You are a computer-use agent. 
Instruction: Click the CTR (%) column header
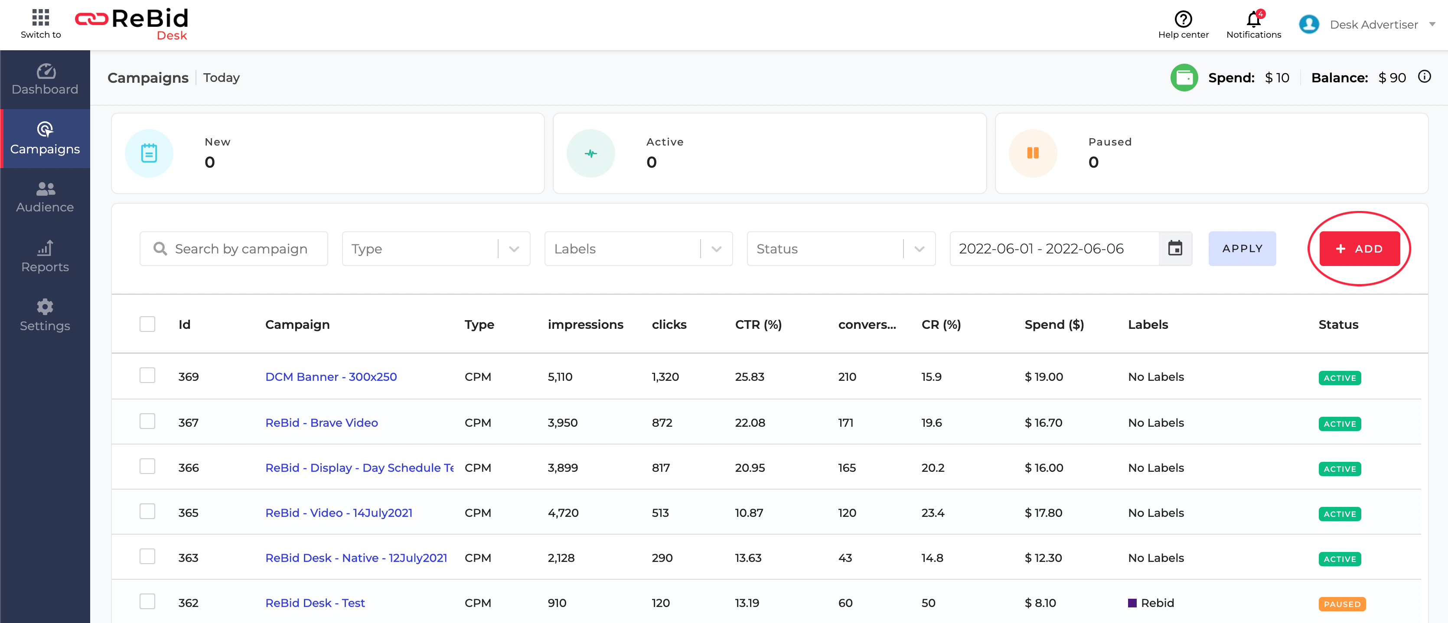tap(758, 324)
